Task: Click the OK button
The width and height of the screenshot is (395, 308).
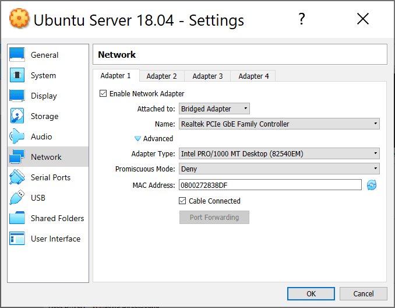Action: point(311,293)
